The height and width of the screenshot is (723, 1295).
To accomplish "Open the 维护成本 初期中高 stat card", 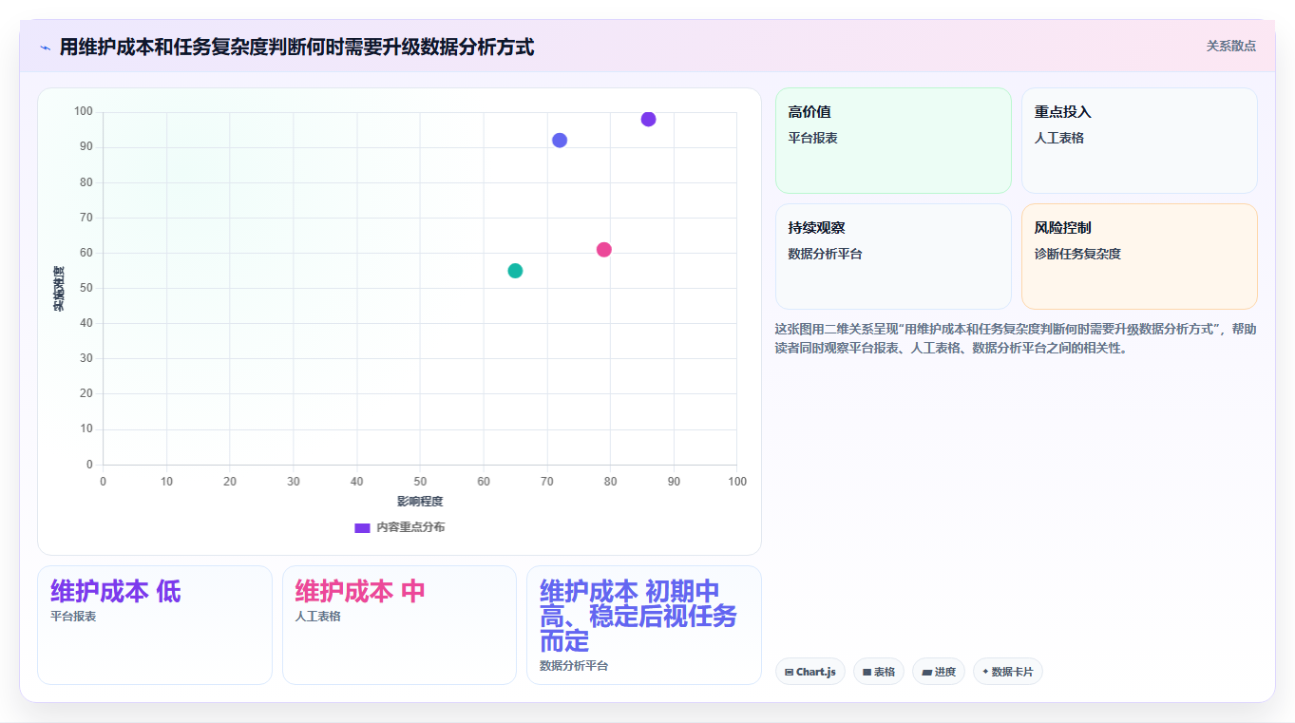I will (644, 625).
